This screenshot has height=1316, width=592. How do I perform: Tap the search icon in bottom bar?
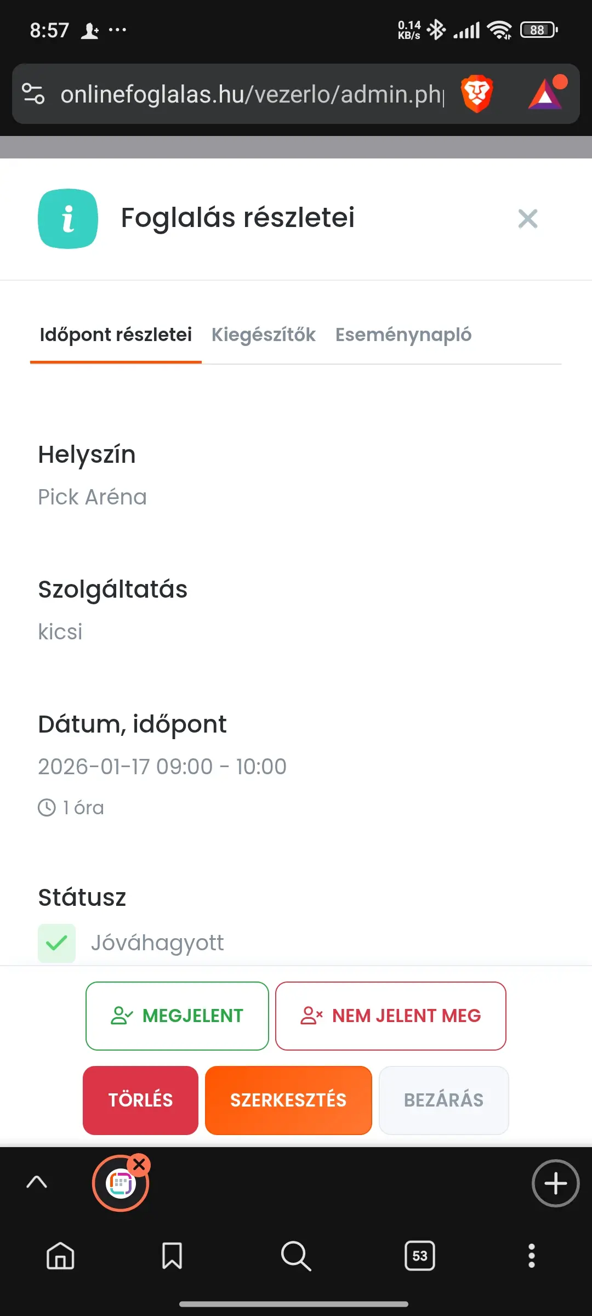(x=296, y=1256)
